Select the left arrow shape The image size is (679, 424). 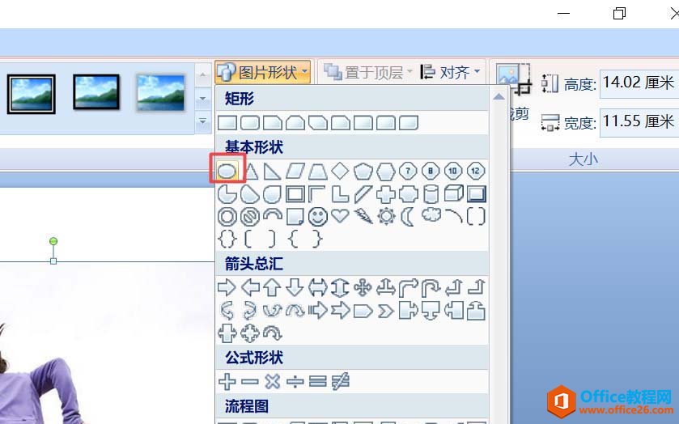pos(250,287)
